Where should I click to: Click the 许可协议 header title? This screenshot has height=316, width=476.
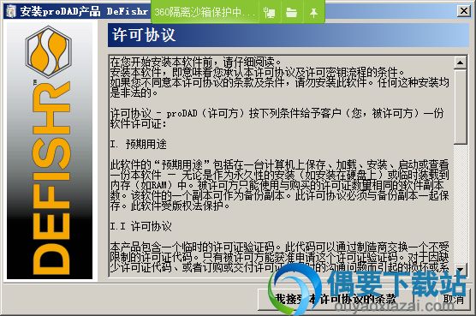(x=144, y=35)
